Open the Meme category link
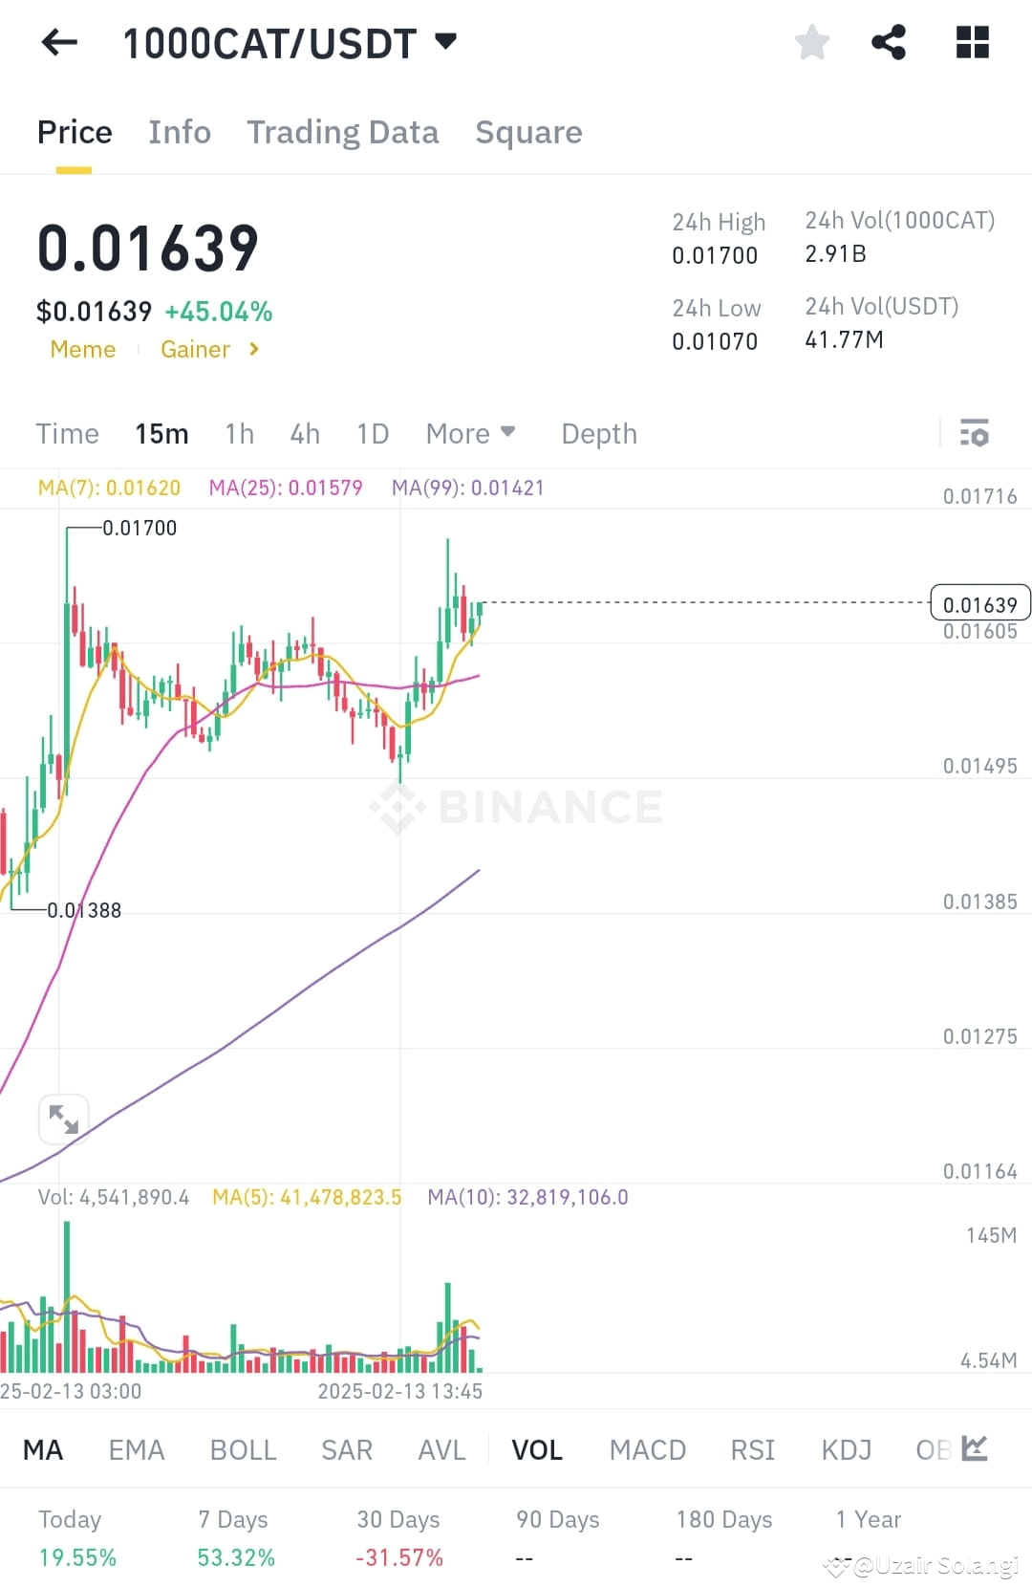This screenshot has height=1587, width=1032. pos(82,349)
